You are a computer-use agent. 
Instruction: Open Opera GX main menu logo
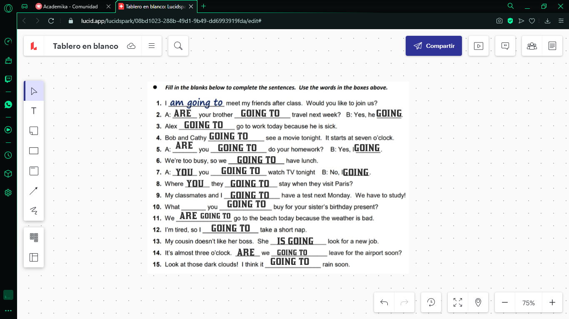click(8, 7)
